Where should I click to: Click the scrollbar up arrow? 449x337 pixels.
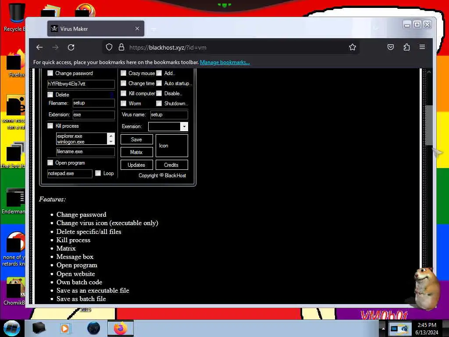click(429, 72)
